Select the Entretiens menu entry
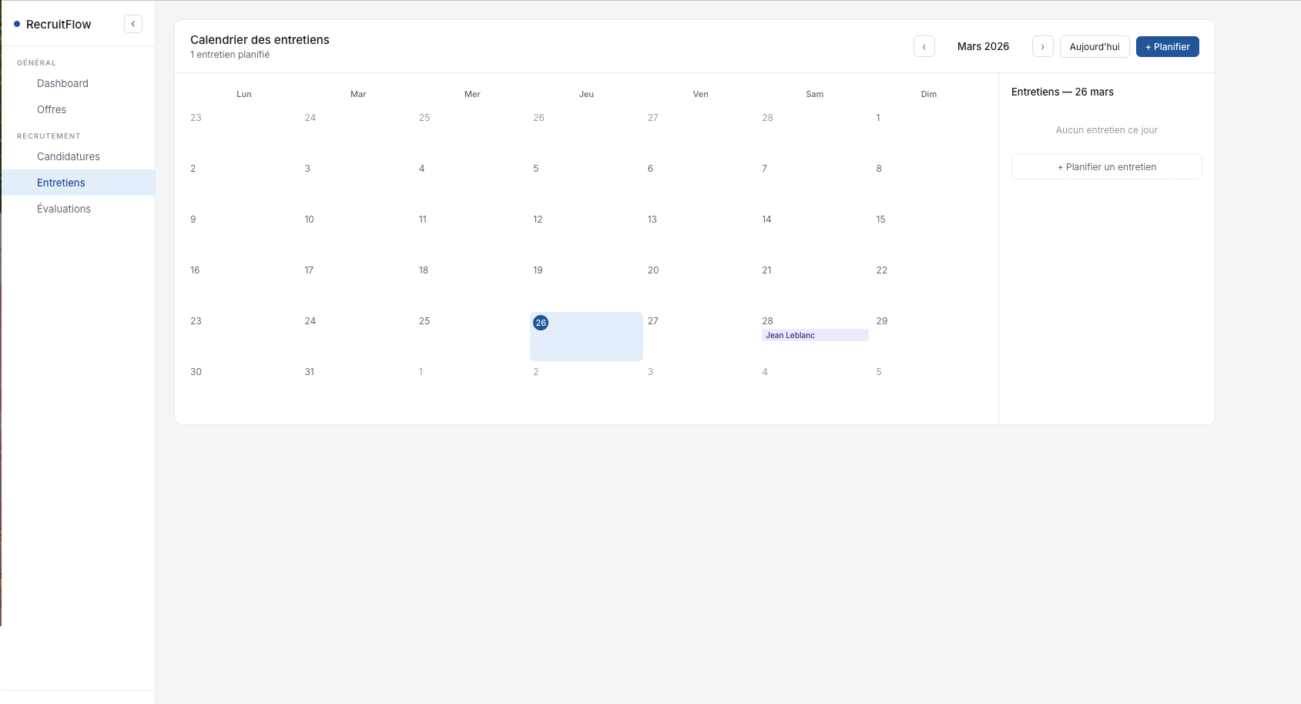1301x704 pixels. (61, 183)
